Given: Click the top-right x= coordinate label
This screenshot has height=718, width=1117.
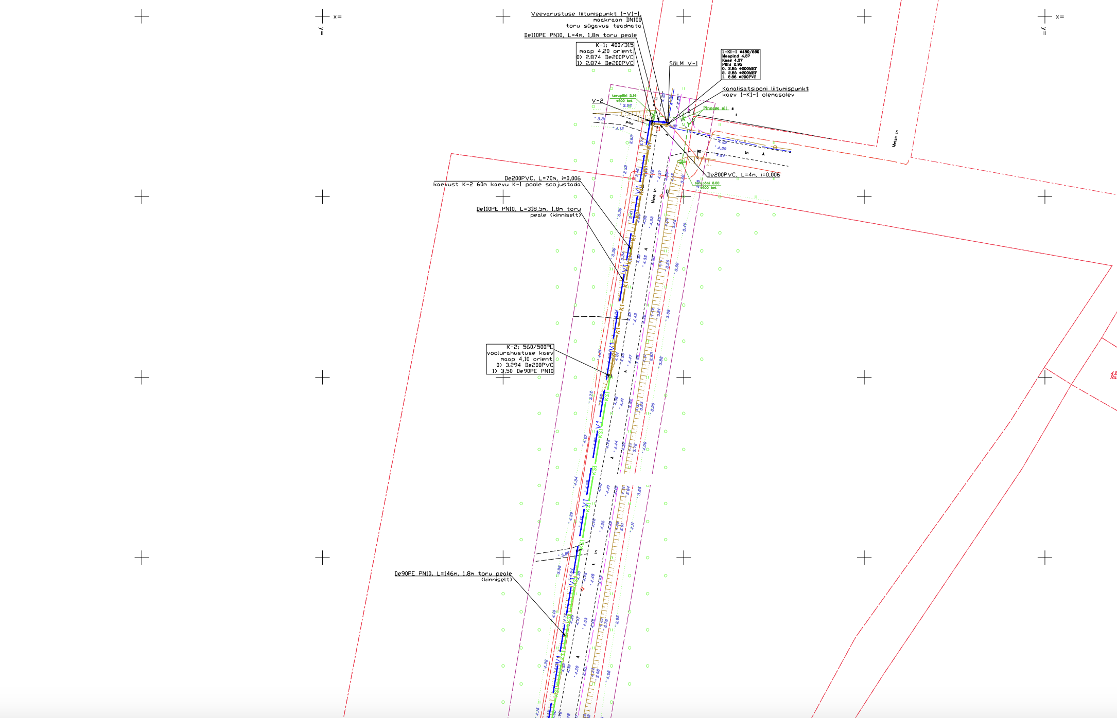Looking at the screenshot, I should pyautogui.click(x=1059, y=17).
